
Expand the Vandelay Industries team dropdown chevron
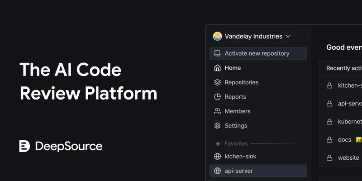(288, 36)
